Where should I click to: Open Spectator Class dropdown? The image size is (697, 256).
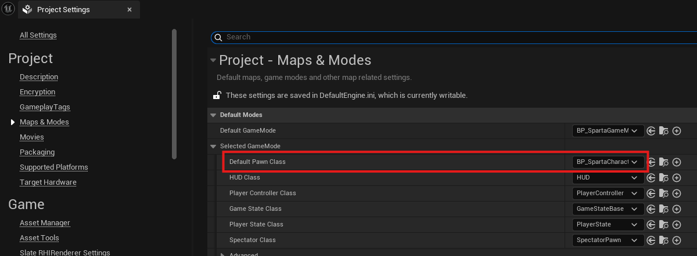coord(608,240)
